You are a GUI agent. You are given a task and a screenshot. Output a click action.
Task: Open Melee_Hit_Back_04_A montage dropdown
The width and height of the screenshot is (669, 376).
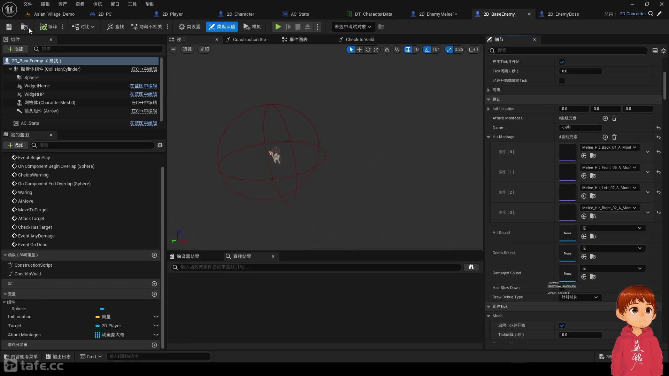(x=609, y=147)
